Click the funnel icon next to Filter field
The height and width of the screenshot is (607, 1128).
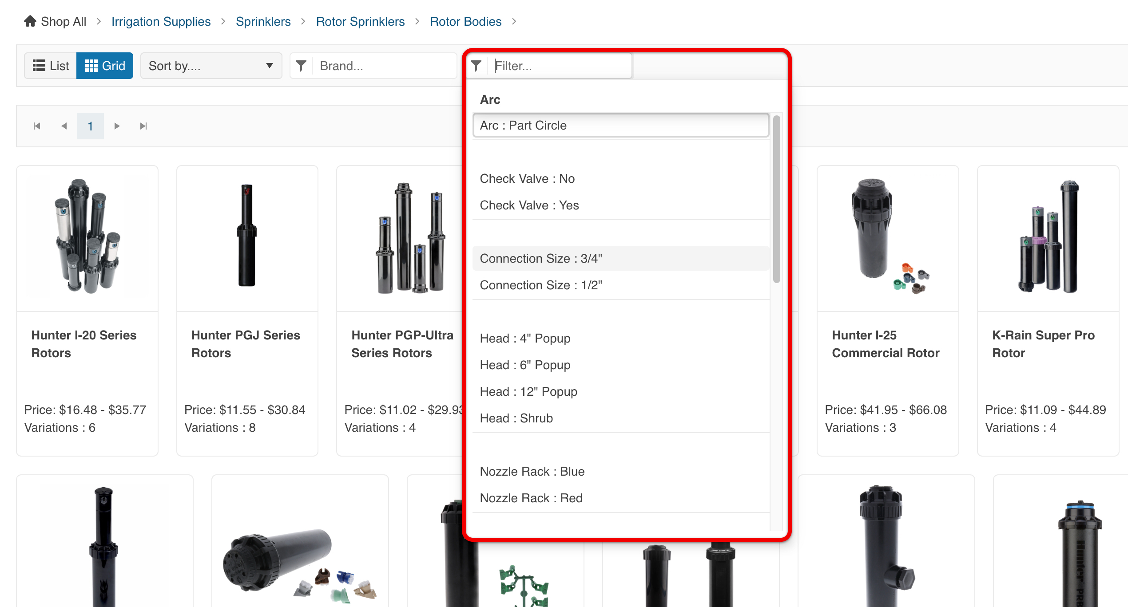[476, 66]
